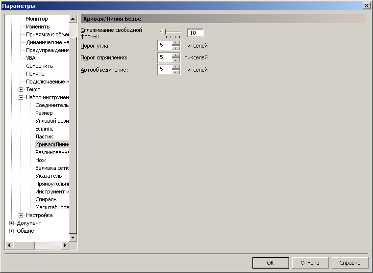
Task: Select Кривая/Линия Безье tree item
Action: (x=52, y=144)
